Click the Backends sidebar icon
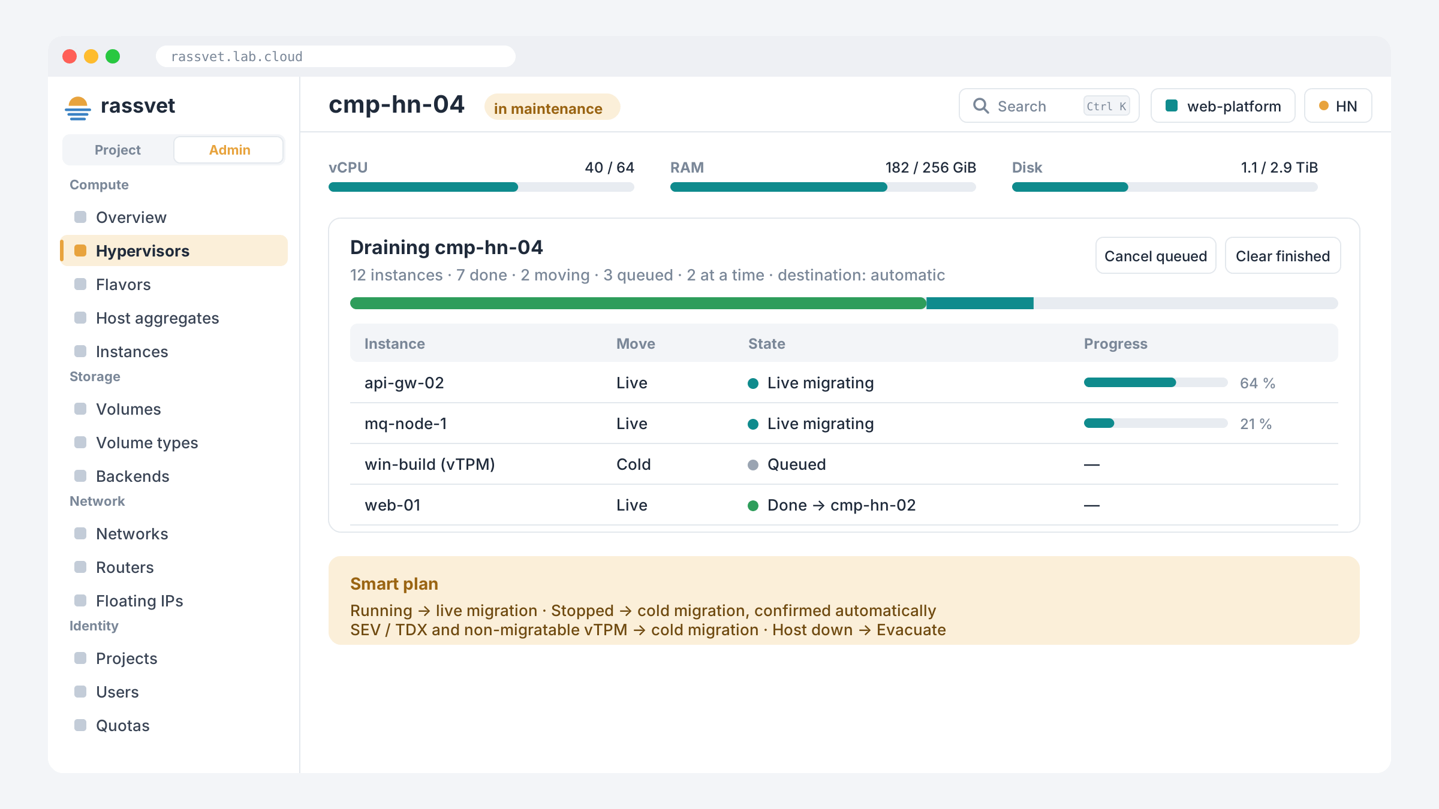The width and height of the screenshot is (1439, 809). coord(80,476)
